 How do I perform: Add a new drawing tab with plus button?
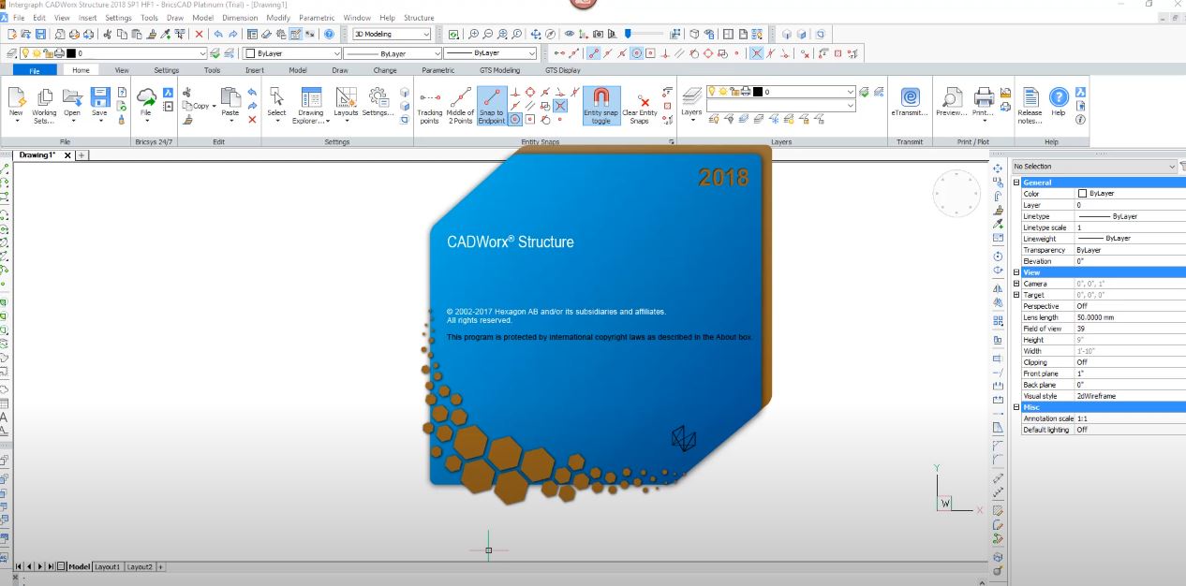(82, 155)
